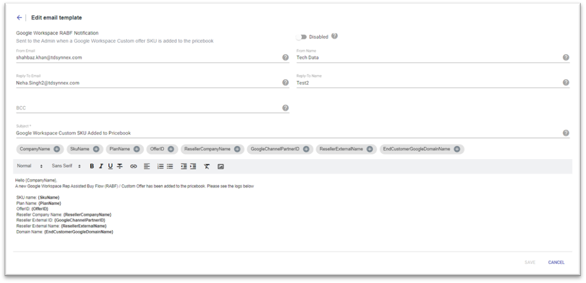The height and width of the screenshot is (283, 586).
Task: Click the {OfferID} placeholder in body
Action: pos(40,209)
